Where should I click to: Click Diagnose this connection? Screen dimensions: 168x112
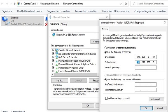59,11
